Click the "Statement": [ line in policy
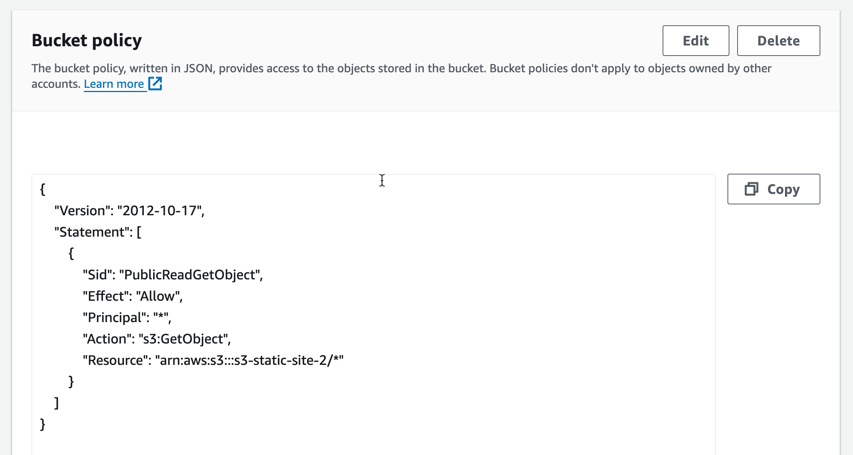Screen dimensions: 853x455 98,232
